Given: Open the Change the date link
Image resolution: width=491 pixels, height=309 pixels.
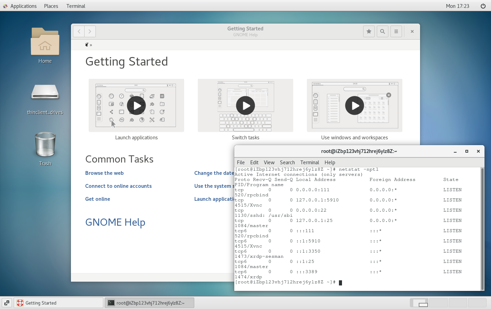Looking at the screenshot, I should pyautogui.click(x=214, y=173).
